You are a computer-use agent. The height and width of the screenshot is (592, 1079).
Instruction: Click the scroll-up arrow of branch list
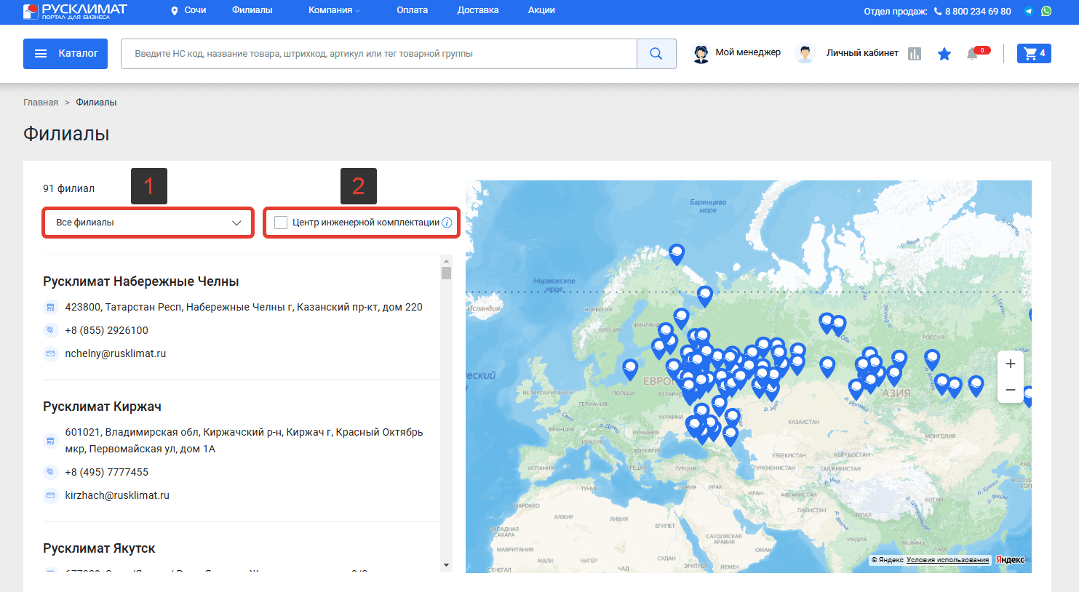[446, 260]
